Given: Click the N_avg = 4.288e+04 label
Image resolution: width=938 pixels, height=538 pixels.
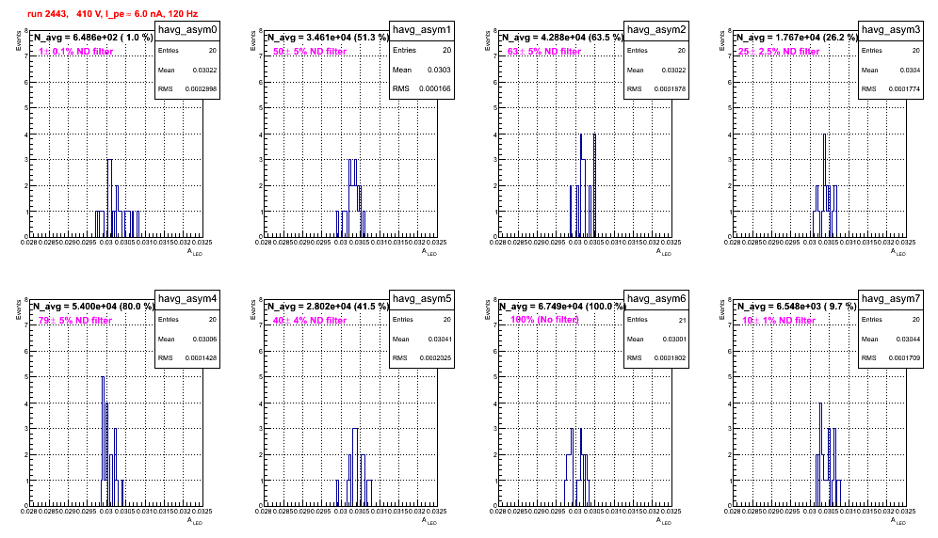Looking at the screenshot, I should 561,38.
